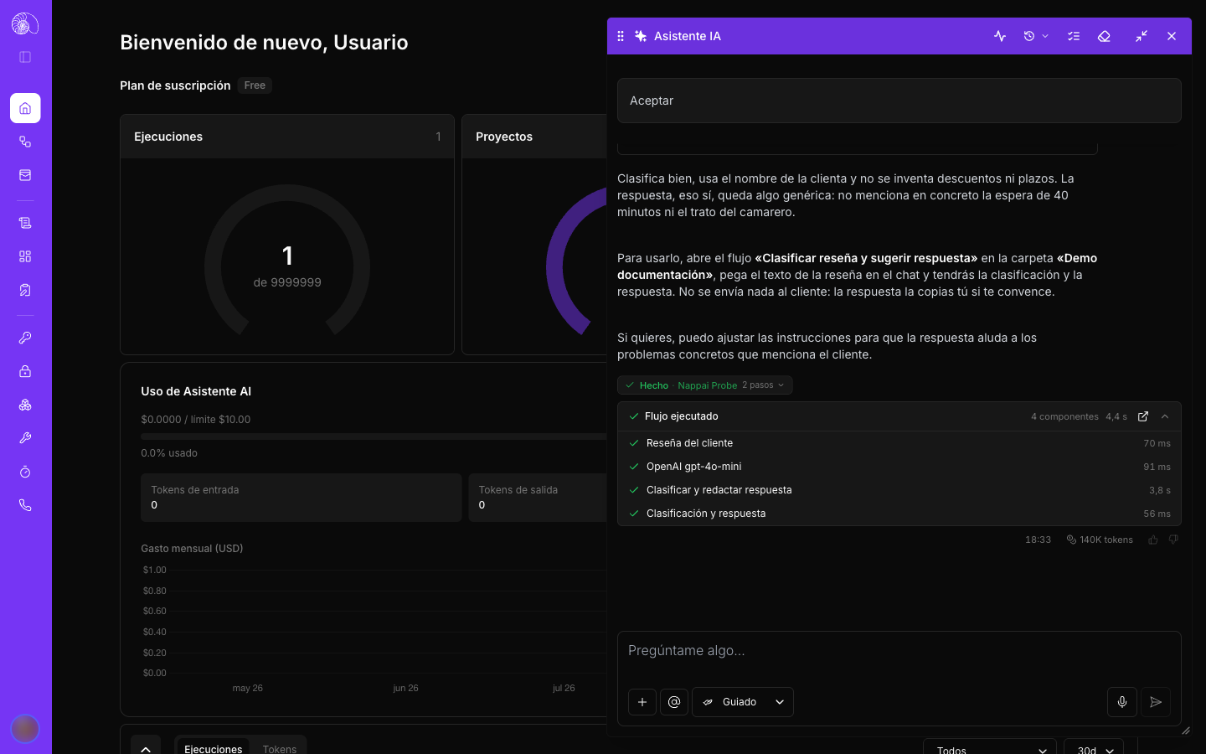Click the OpenAI gpt-4o-mini step row

coord(899,467)
